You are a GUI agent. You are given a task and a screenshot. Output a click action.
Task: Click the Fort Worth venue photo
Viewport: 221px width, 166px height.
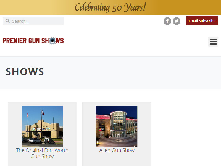point(42,126)
